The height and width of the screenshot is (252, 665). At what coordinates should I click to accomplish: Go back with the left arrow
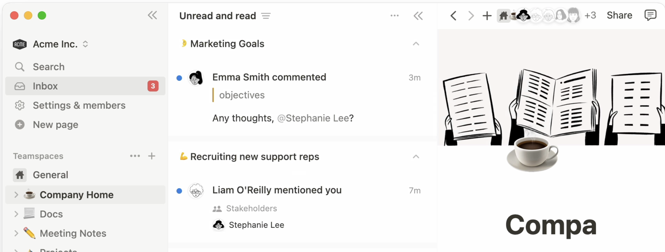point(453,15)
